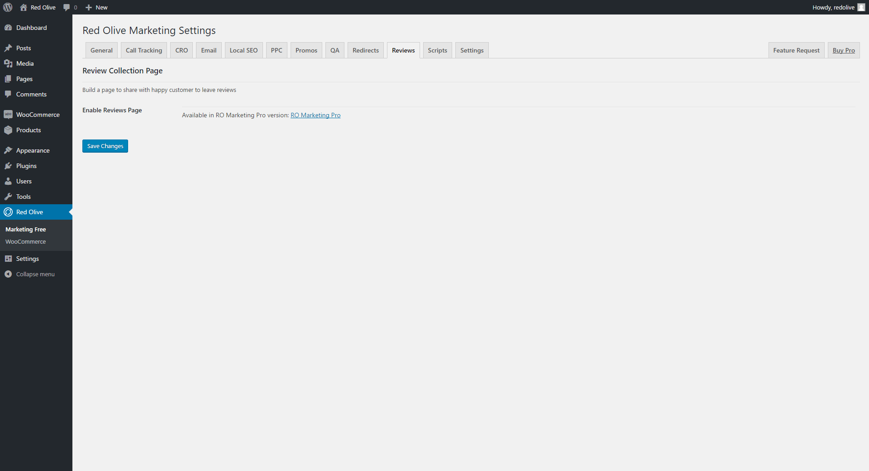Click the plus icon next to New
Image resolution: width=869 pixels, height=471 pixels.
(89, 7)
